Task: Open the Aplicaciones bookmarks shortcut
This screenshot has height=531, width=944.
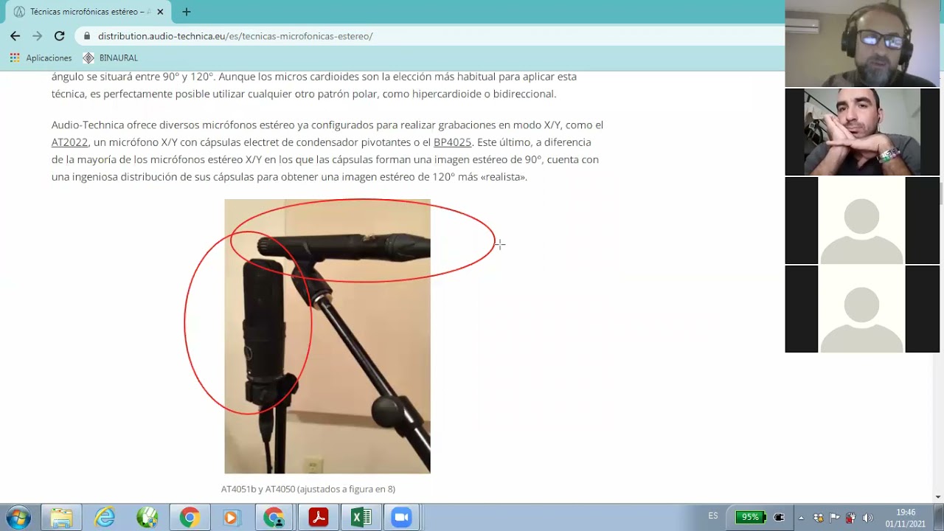Action: 41,58
